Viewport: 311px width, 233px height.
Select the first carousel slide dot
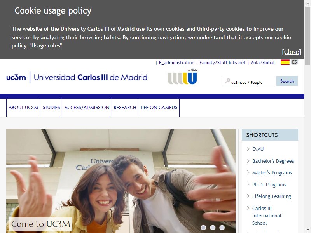tap(203, 228)
